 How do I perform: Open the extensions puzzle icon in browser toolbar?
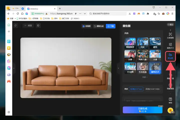pyautogui.click(x=148, y=14)
